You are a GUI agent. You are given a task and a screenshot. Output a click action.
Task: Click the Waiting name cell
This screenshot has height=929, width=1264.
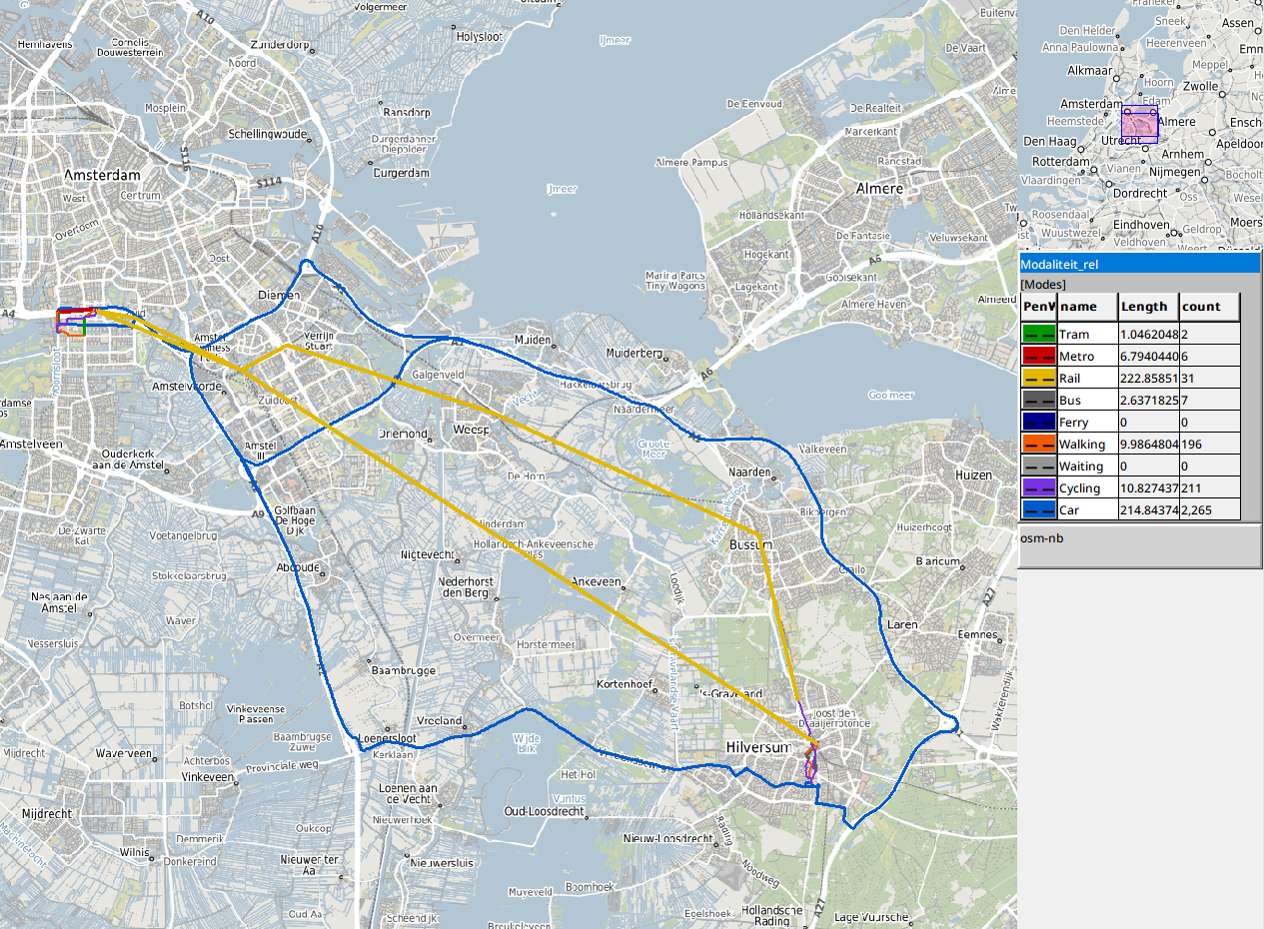[x=1087, y=466]
